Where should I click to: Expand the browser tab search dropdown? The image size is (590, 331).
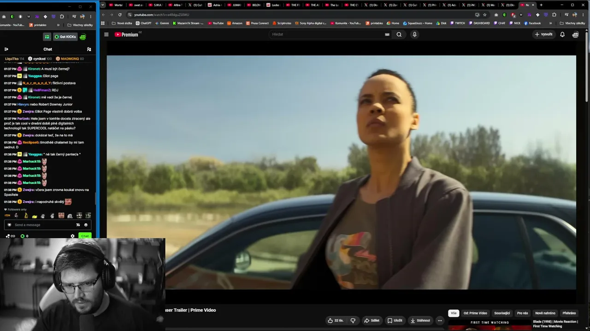(x=102, y=5)
